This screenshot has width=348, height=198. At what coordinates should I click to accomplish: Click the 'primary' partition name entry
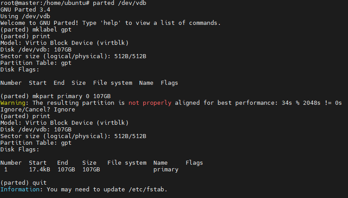pos(166,170)
